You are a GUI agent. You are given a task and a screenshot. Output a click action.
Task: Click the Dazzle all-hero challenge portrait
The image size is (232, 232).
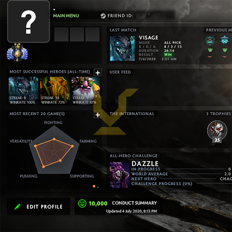click(x=119, y=175)
